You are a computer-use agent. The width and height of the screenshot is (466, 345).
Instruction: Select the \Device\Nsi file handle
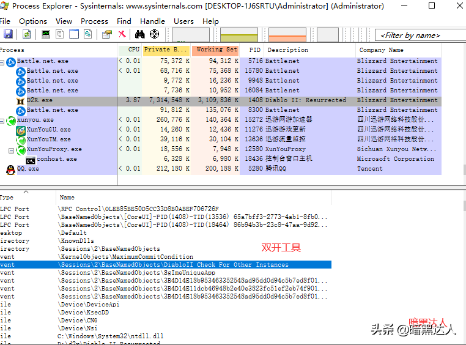(166, 328)
